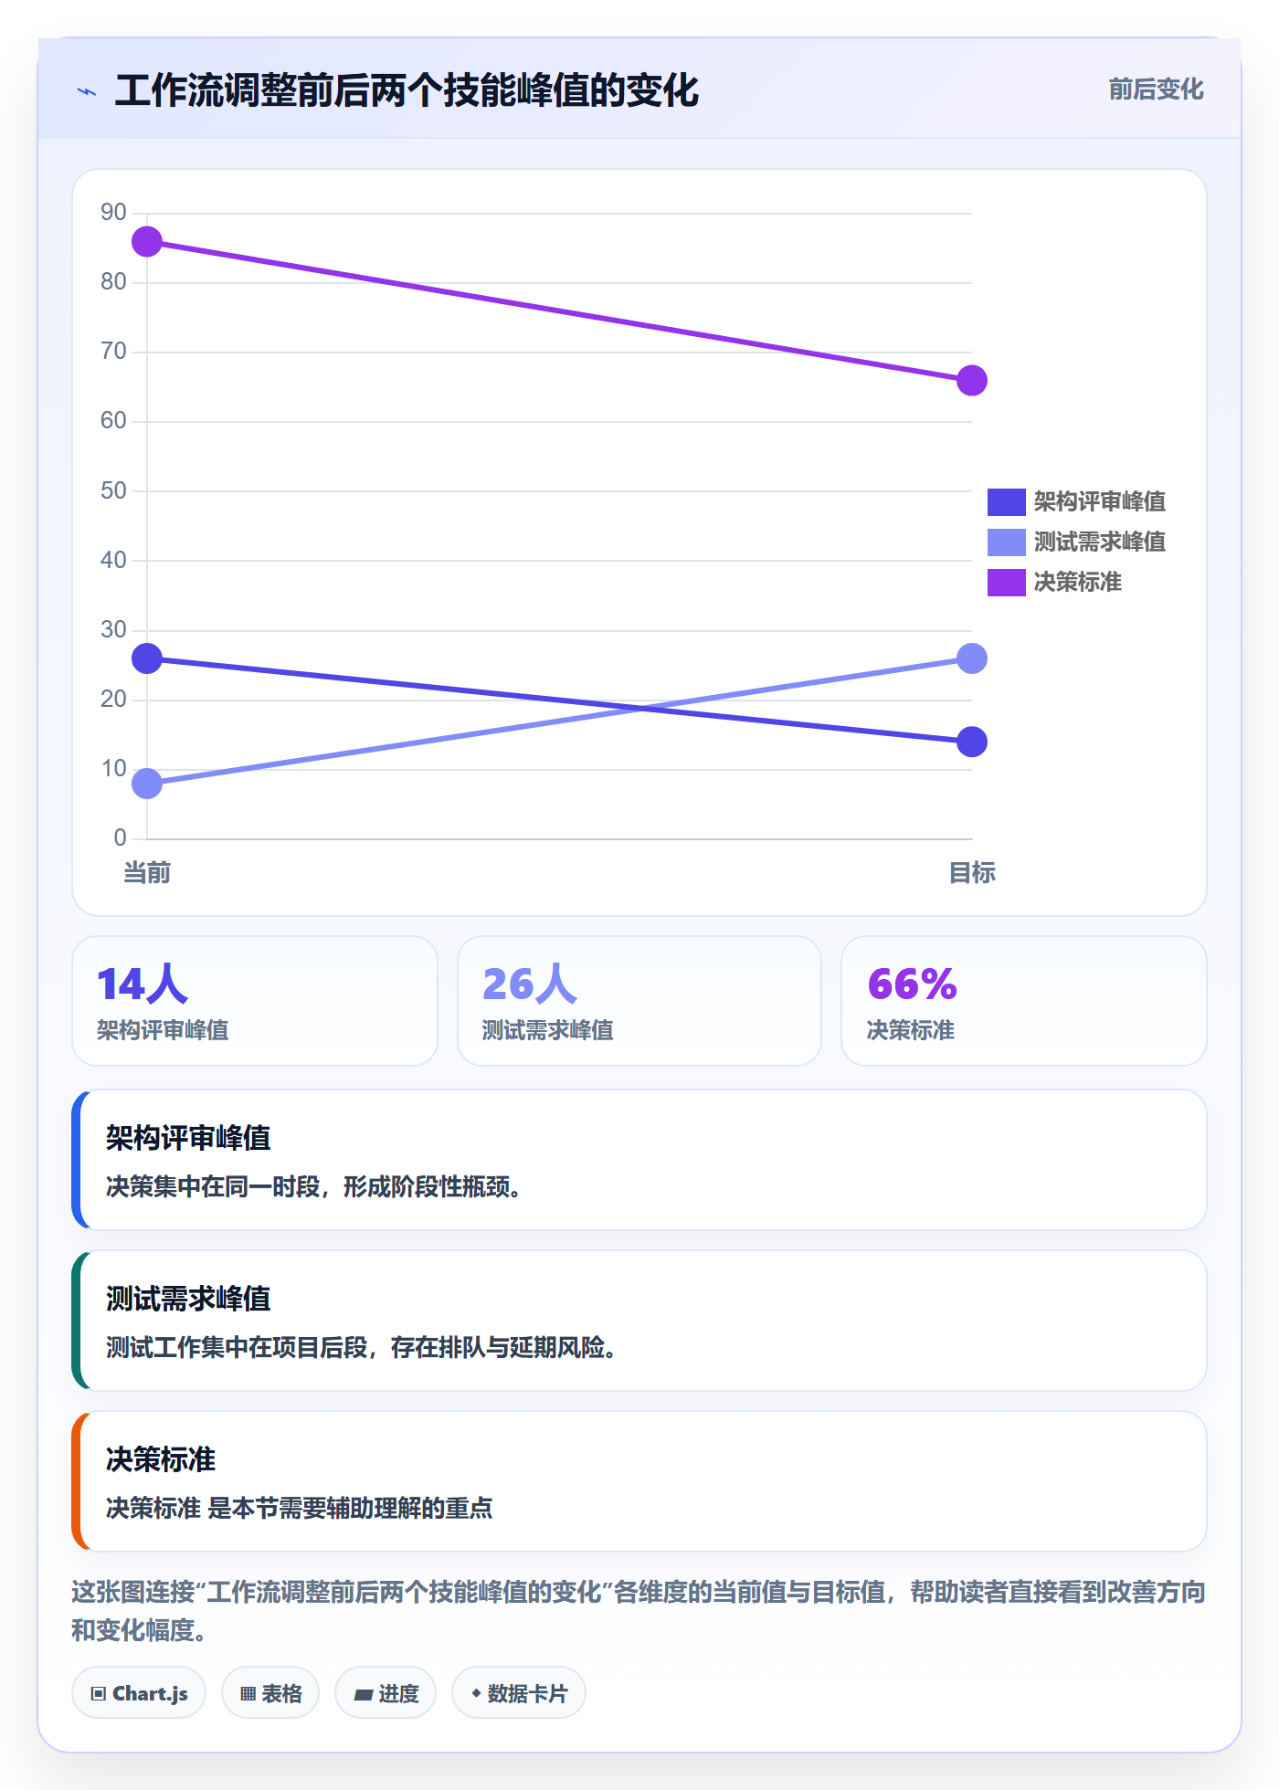The image size is (1279, 1790).
Task: Click the 测试需求峰值 data point at 目标
Action: [972, 658]
